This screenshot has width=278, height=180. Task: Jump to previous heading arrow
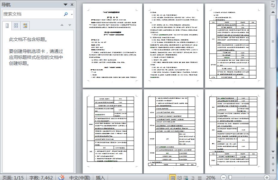62,25
